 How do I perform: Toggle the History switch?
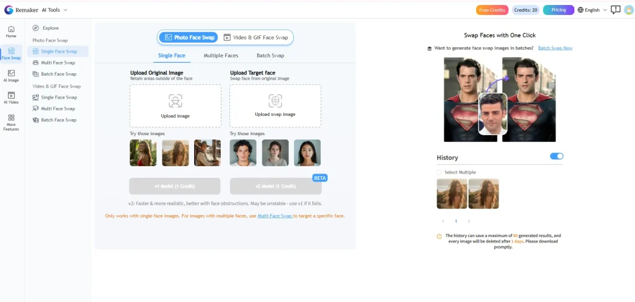[x=556, y=156]
